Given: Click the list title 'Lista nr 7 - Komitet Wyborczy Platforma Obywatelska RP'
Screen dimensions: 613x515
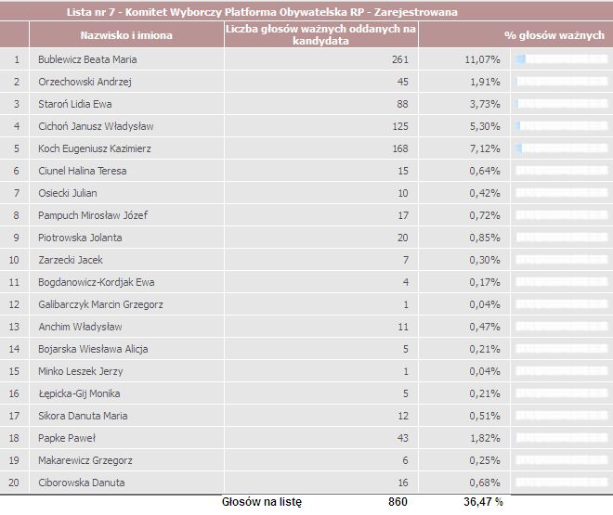Looking at the screenshot, I should [x=262, y=12].
